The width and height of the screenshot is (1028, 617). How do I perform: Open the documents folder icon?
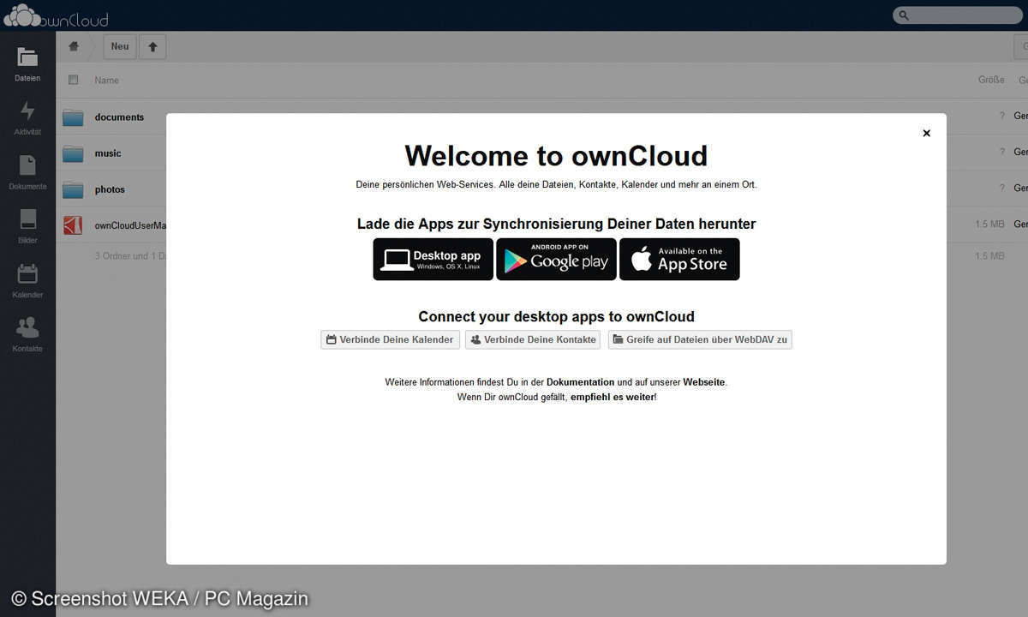tap(73, 117)
